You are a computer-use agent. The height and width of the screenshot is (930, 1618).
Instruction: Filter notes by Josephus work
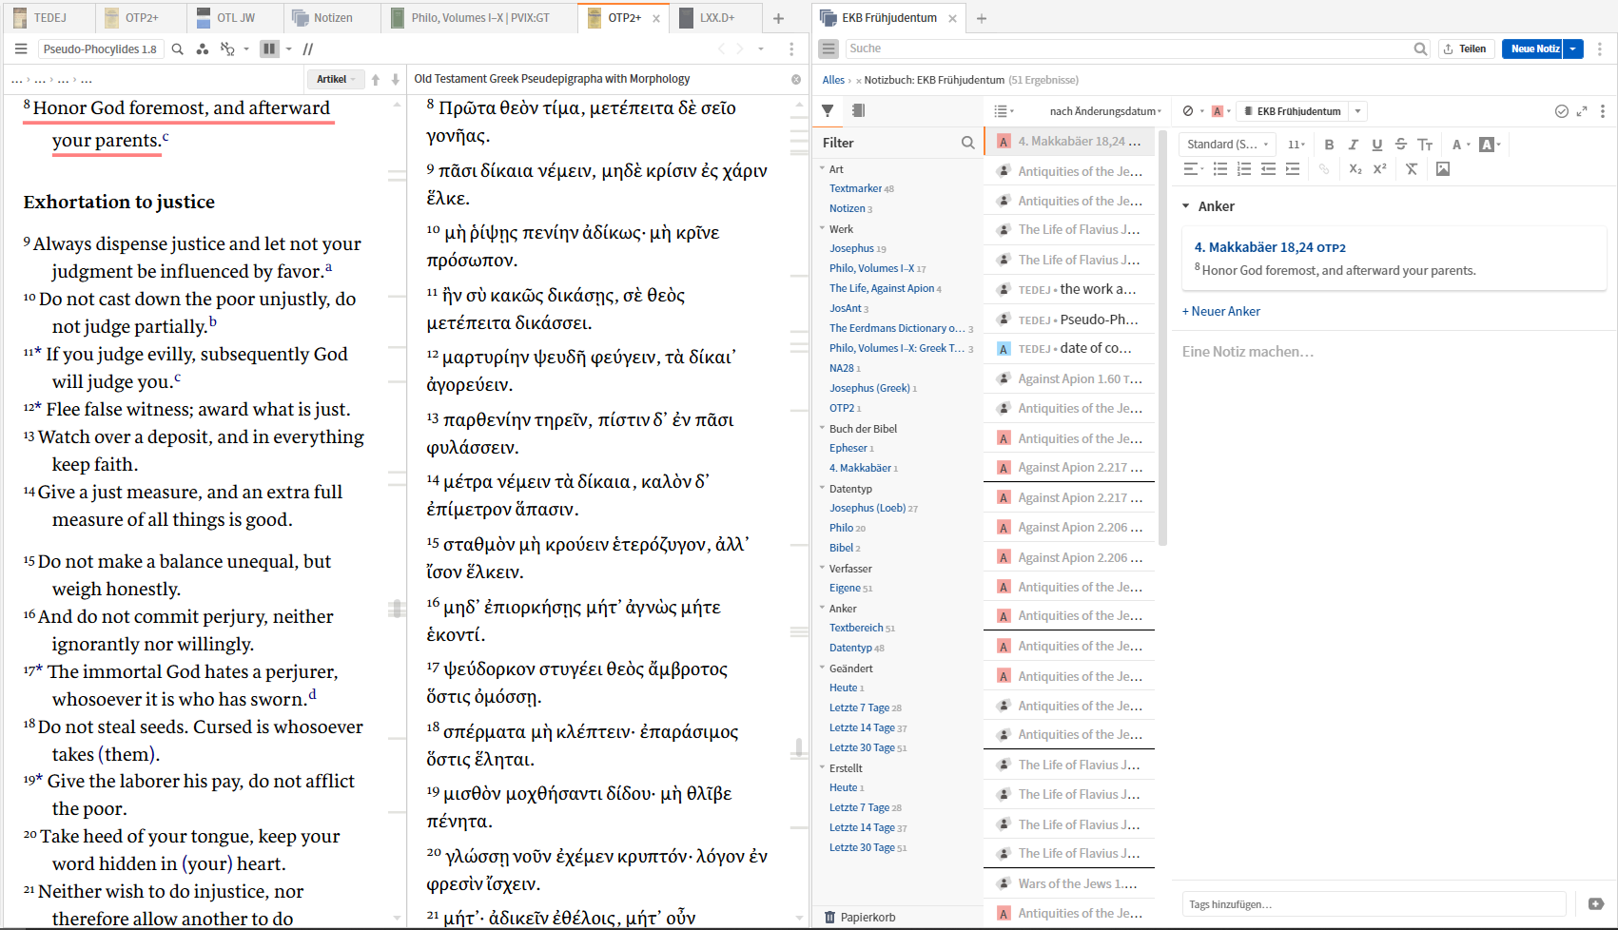click(851, 248)
